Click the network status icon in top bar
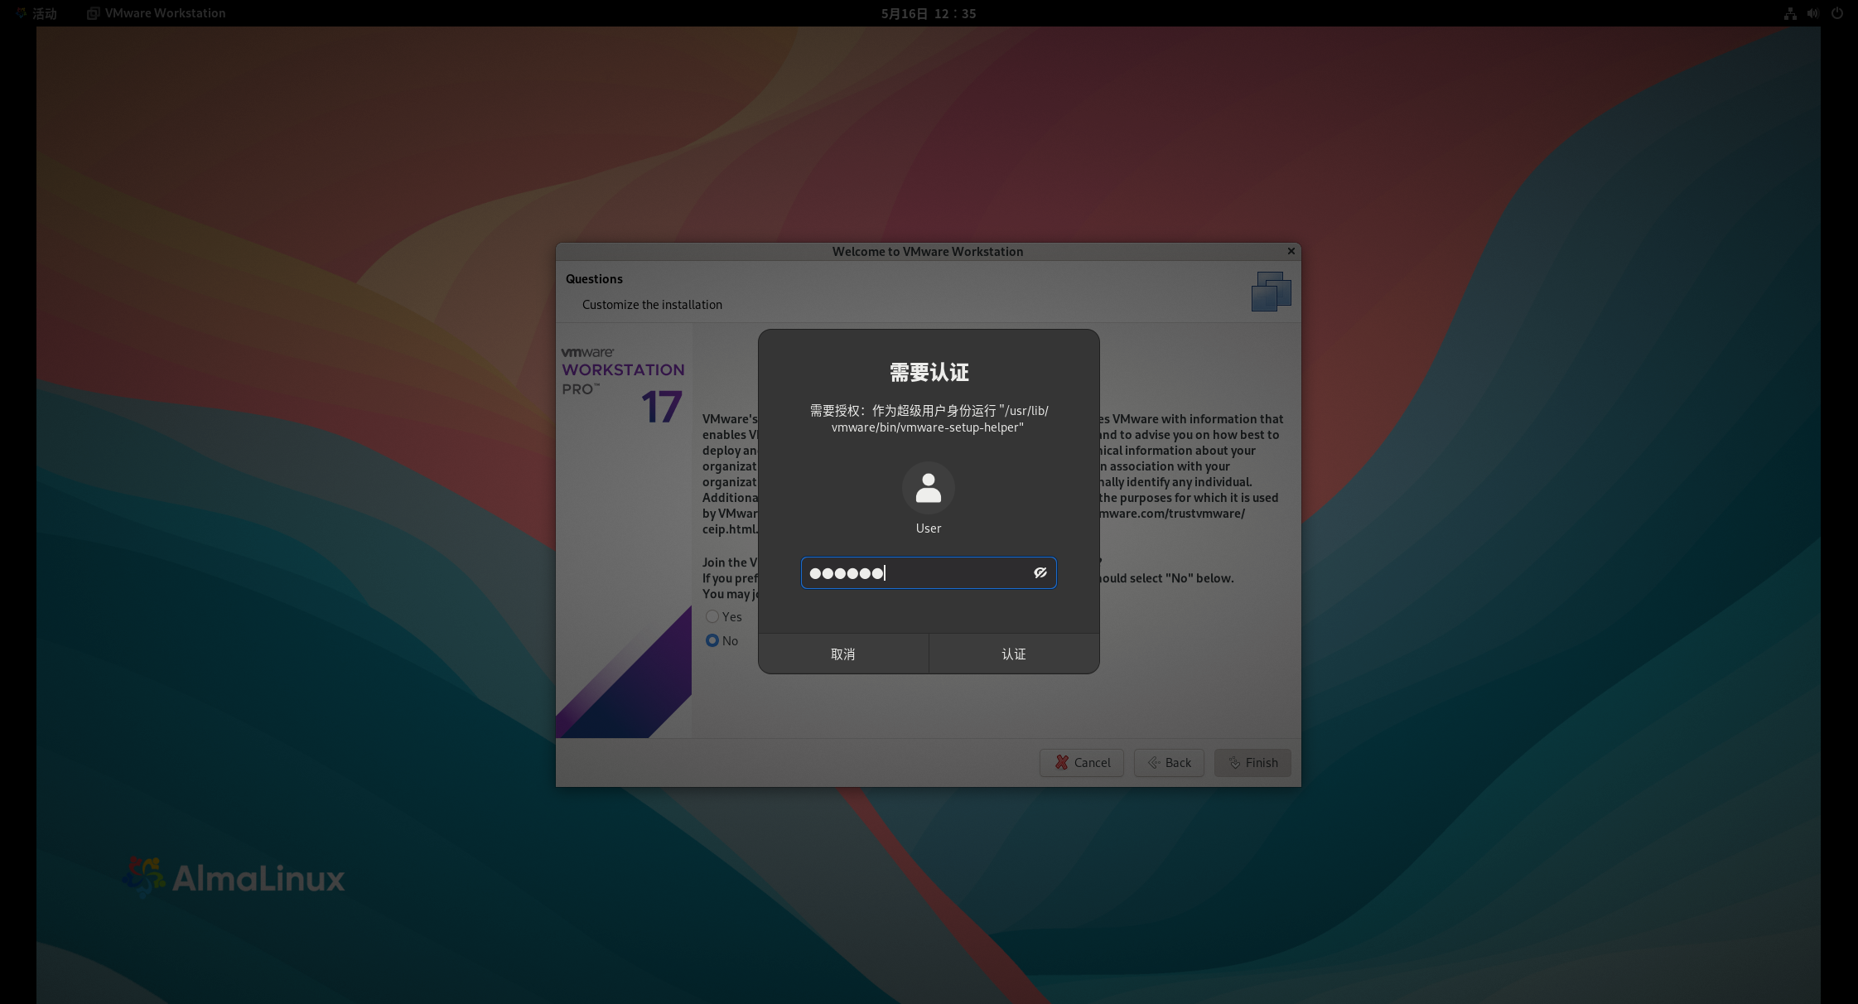Viewport: 1858px width, 1004px height. 1790,13
